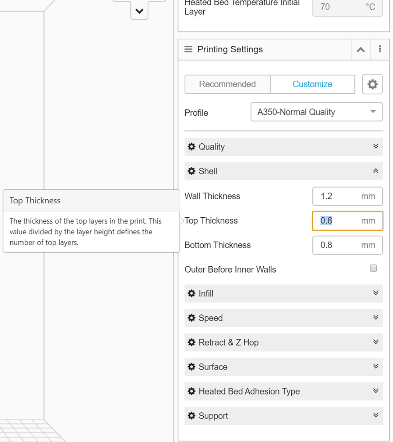The image size is (393, 442).
Task: Expand the Retract & Z Hop arrows
Action: [376, 342]
